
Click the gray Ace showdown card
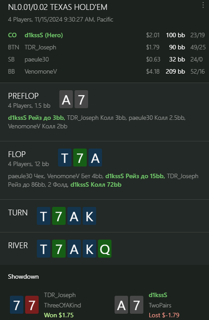121,305
